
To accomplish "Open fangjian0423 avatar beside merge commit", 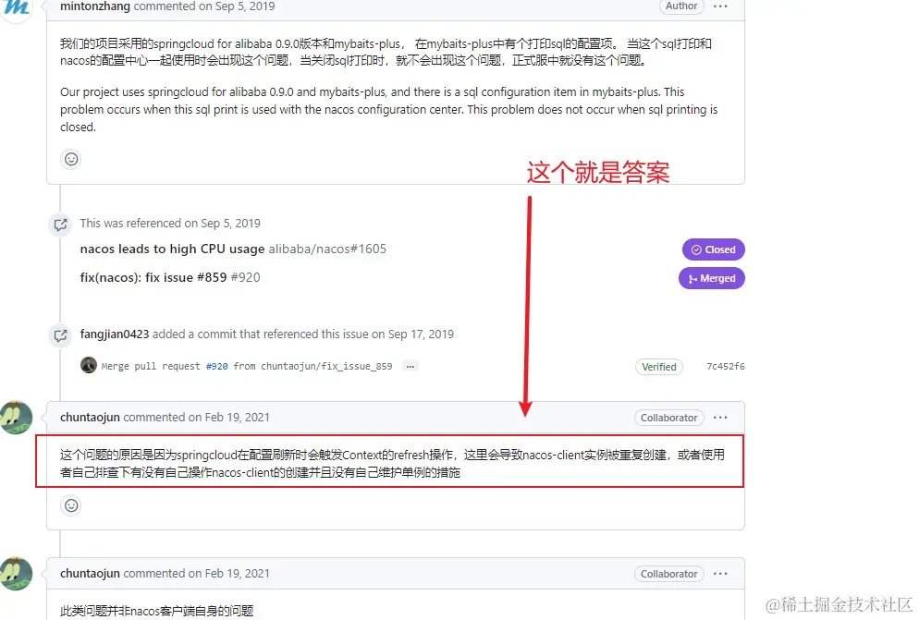I will tap(89, 365).
